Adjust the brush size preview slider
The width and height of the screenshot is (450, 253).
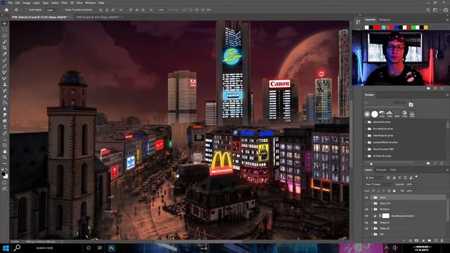[371, 164]
